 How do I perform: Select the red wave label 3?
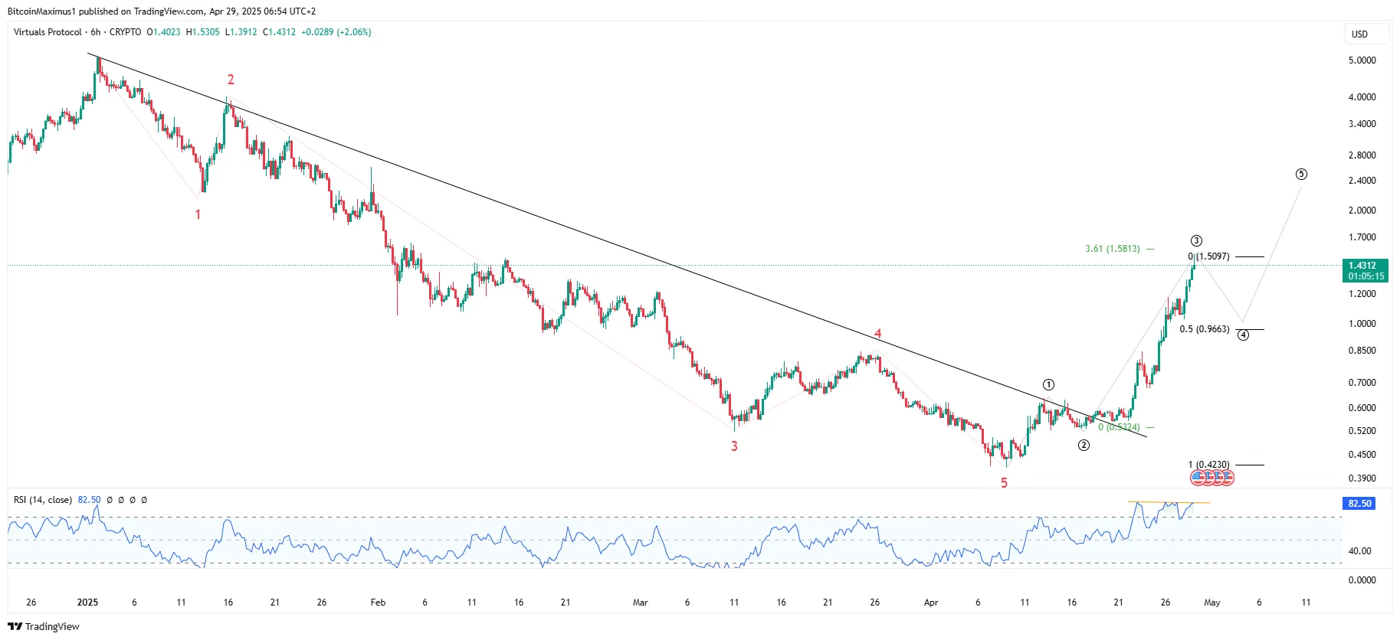pos(734,446)
